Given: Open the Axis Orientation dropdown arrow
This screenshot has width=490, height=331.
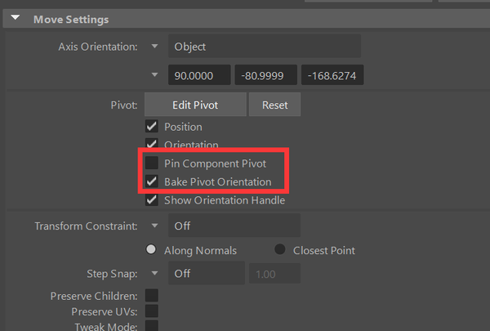Looking at the screenshot, I should 154,47.
